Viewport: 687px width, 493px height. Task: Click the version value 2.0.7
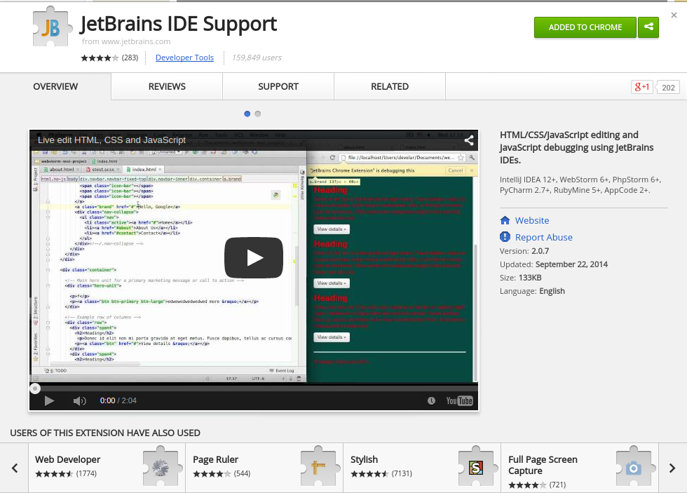[540, 251]
